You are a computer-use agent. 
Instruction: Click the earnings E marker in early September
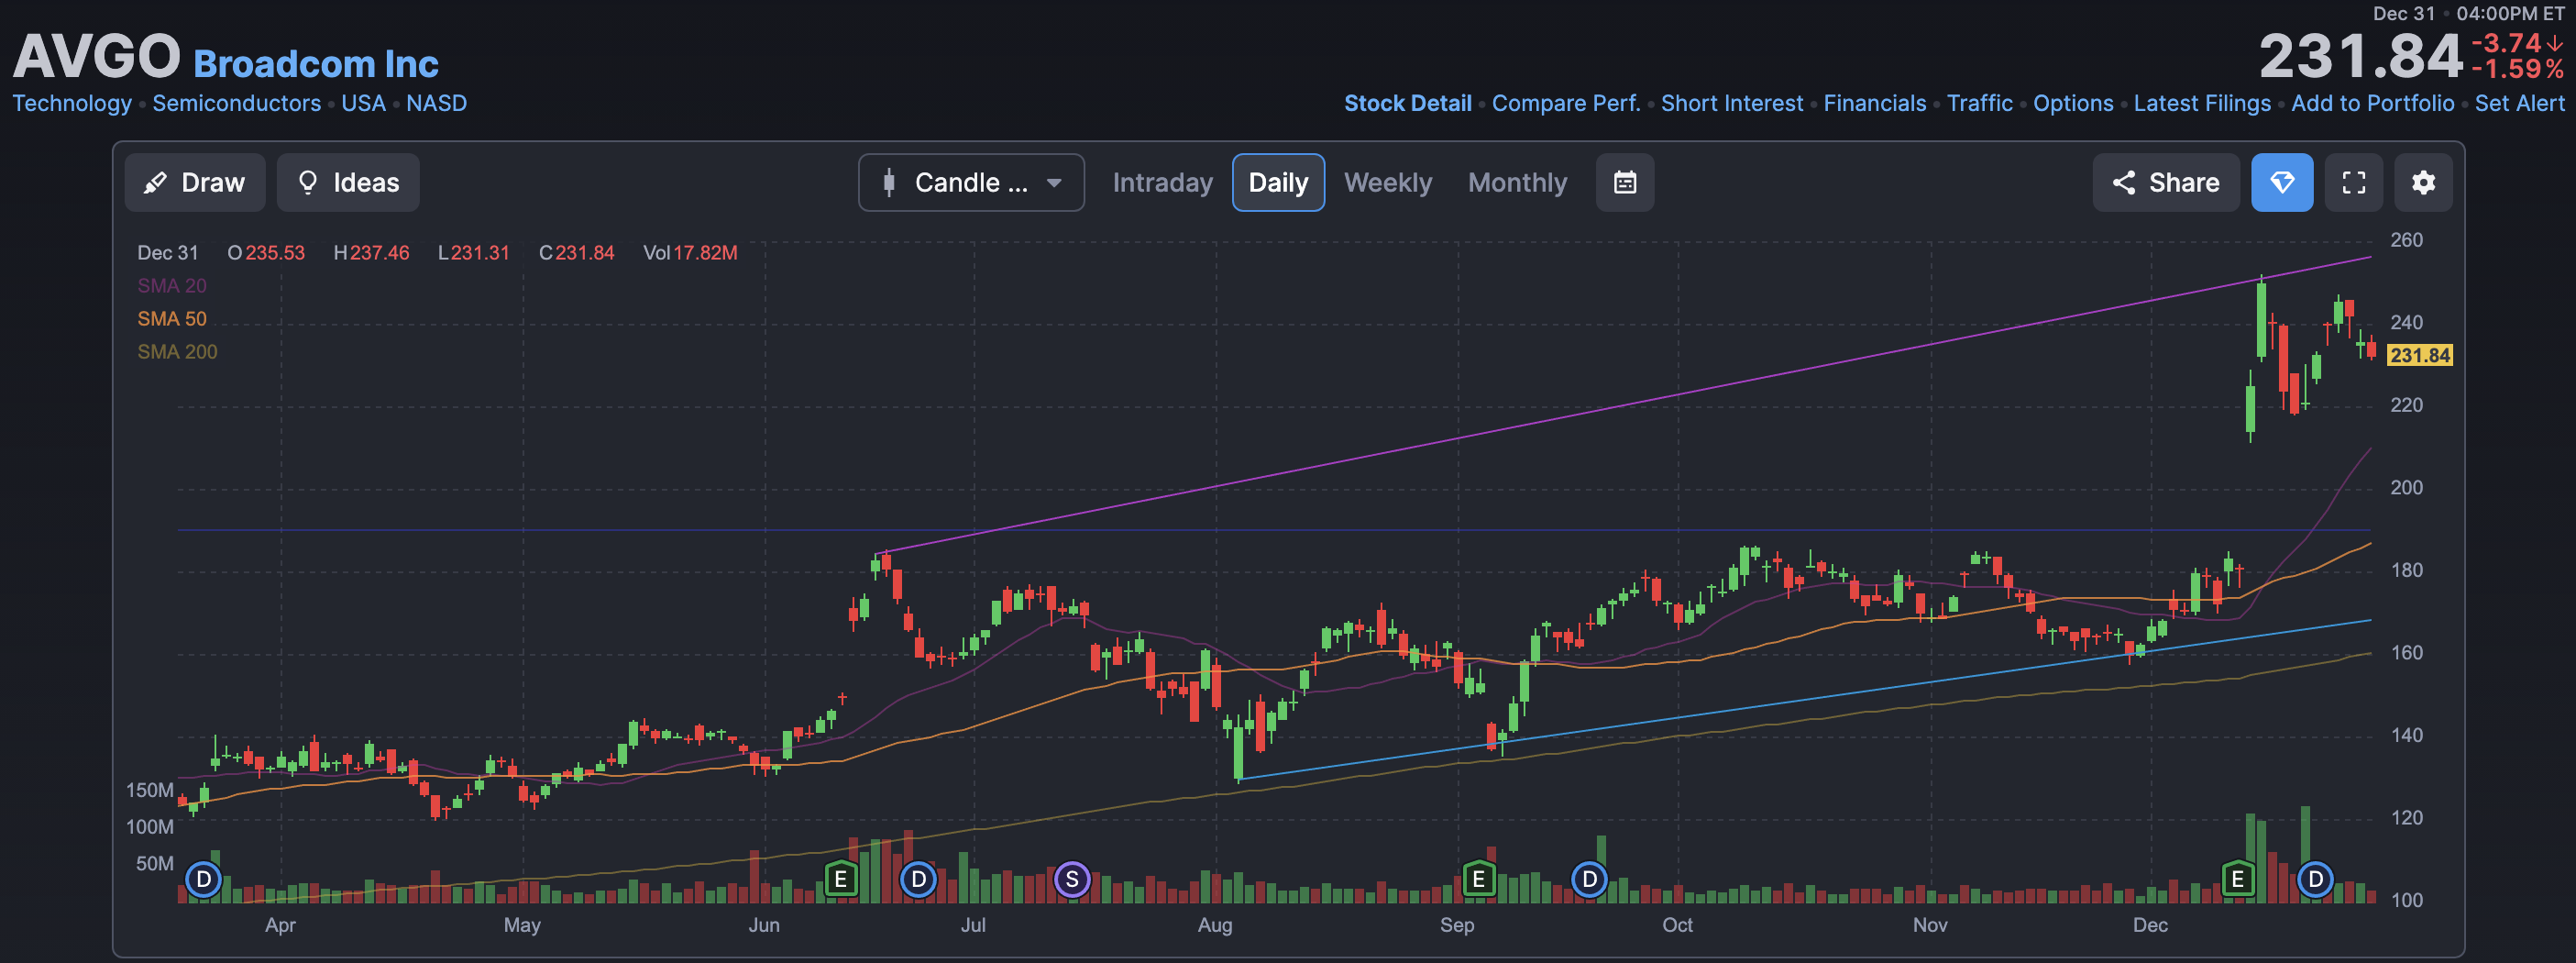click(x=1478, y=879)
